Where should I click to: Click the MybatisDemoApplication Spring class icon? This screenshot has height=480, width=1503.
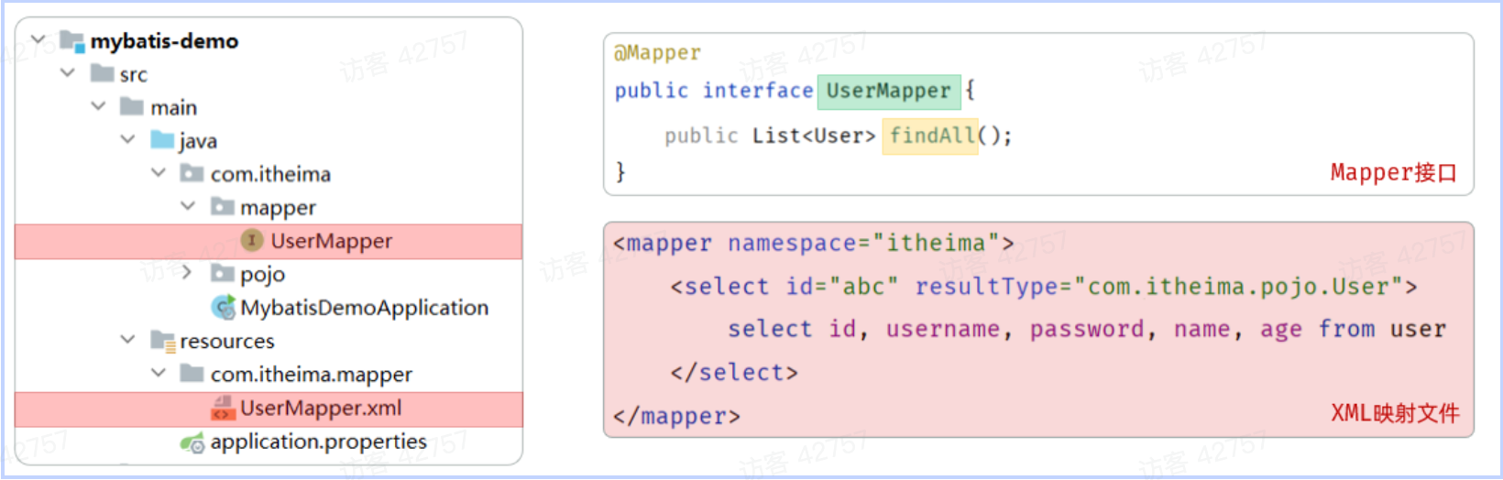click(223, 308)
